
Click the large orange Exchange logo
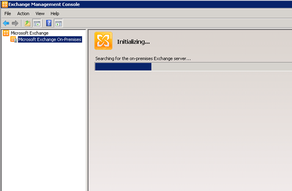(x=103, y=41)
